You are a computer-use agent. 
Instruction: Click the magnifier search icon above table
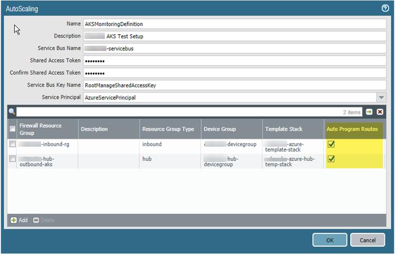pos(12,111)
